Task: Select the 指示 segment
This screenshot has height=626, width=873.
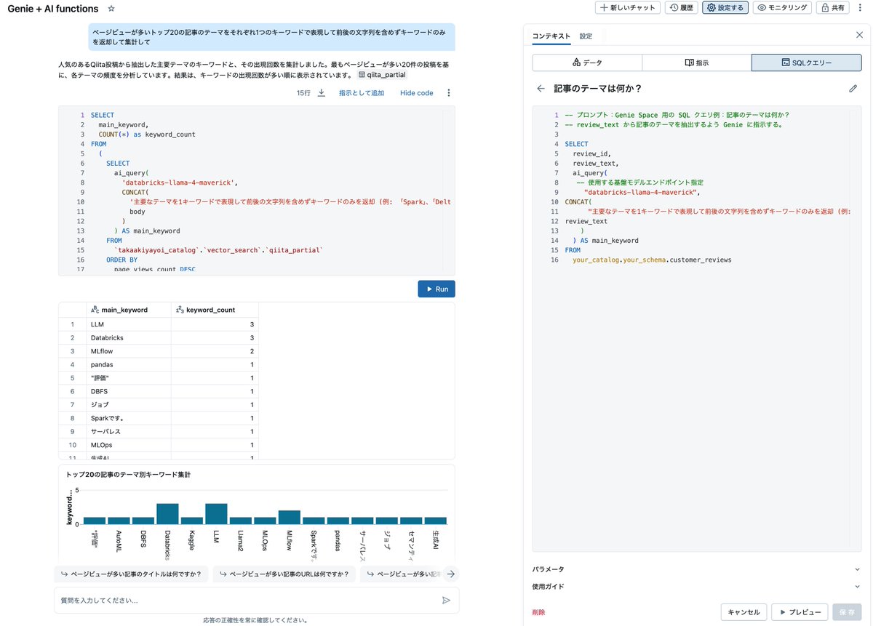Action: tap(696, 63)
